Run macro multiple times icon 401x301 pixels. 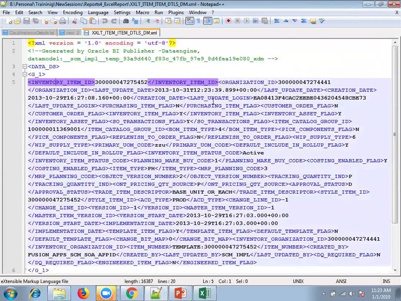(x=256, y=21)
